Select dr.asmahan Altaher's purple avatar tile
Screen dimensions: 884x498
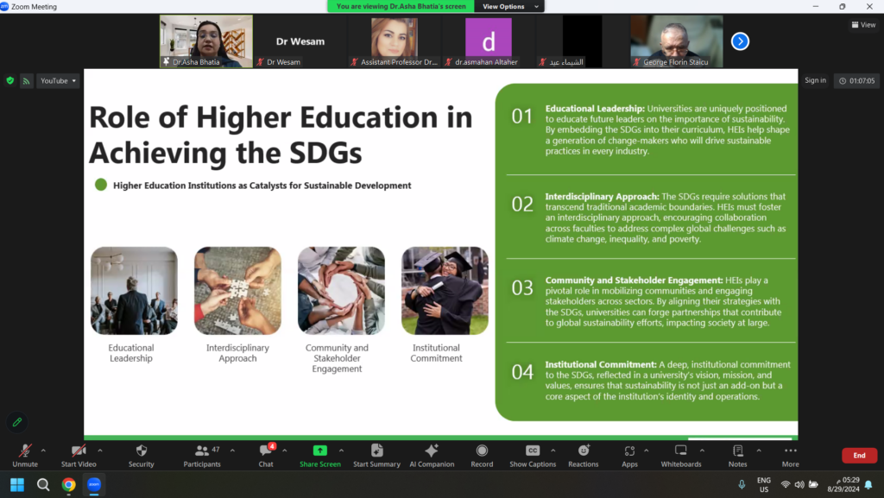coord(489,41)
